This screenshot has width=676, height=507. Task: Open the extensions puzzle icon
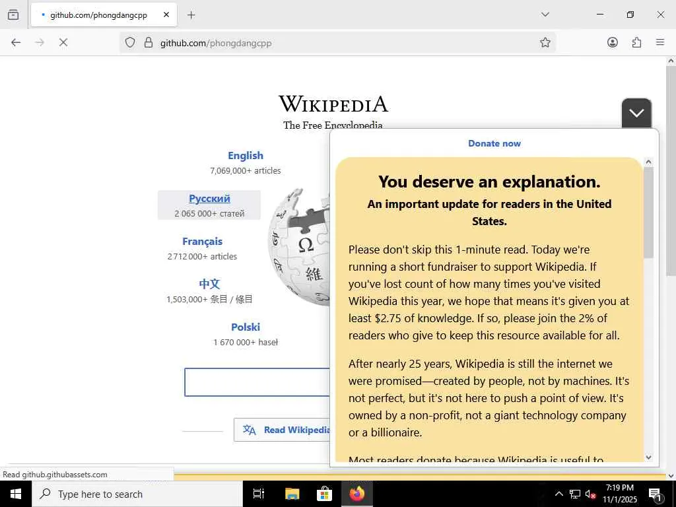pos(636,42)
